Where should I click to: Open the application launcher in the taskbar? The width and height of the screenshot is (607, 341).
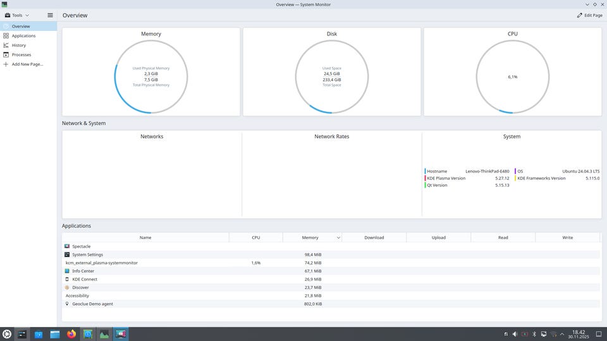coord(6,334)
